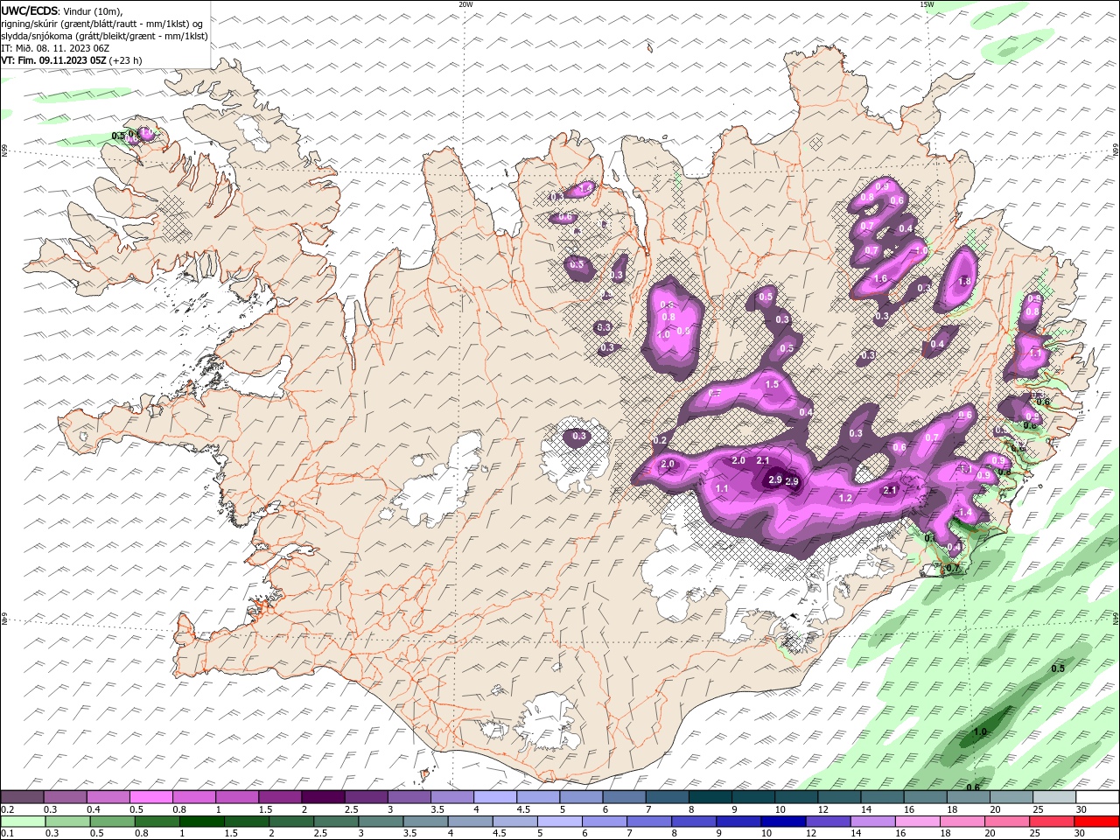This screenshot has width=1120, height=840.
Task: Click the '1.5' snowfall value in central highlands
Action: 772,385
